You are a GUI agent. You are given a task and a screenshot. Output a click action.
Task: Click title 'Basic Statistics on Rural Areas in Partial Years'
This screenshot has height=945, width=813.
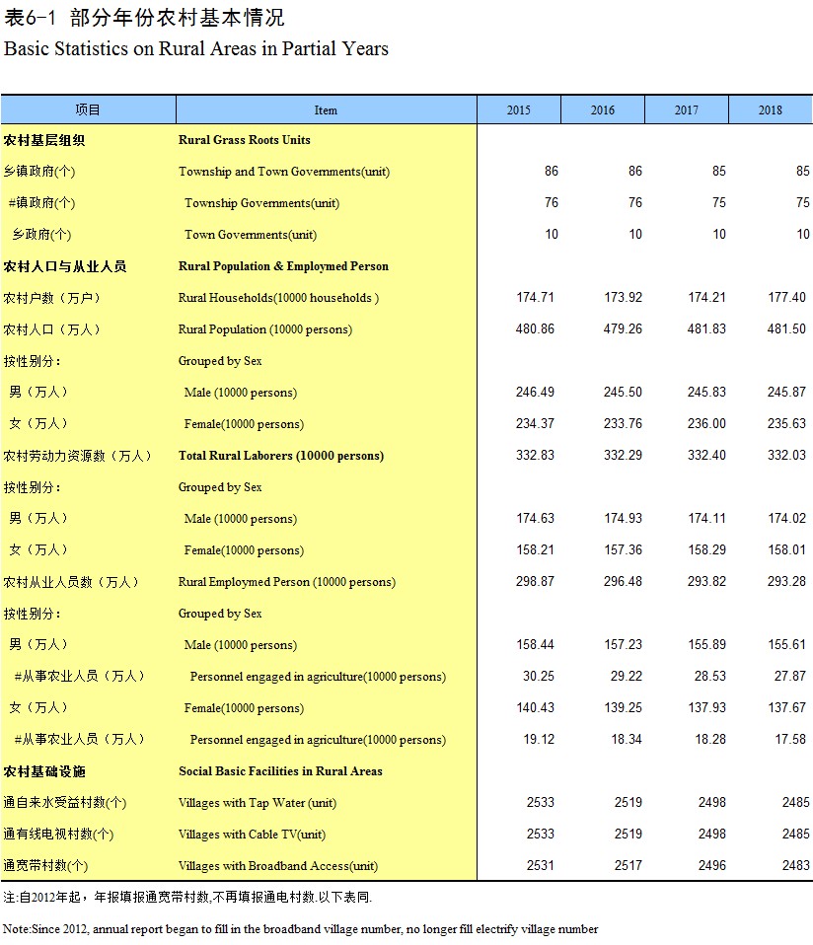(x=196, y=48)
